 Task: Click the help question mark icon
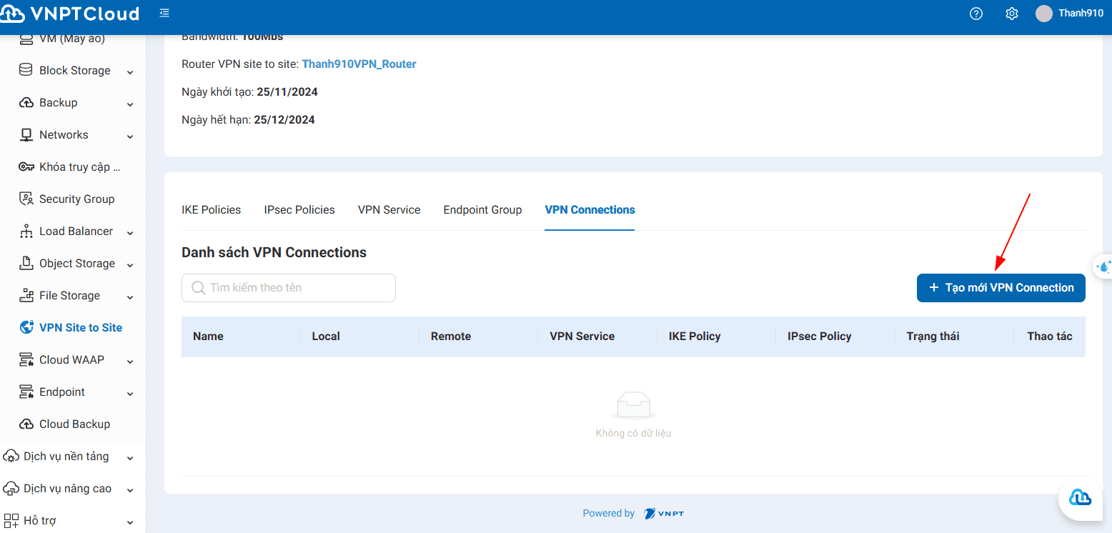point(976,14)
